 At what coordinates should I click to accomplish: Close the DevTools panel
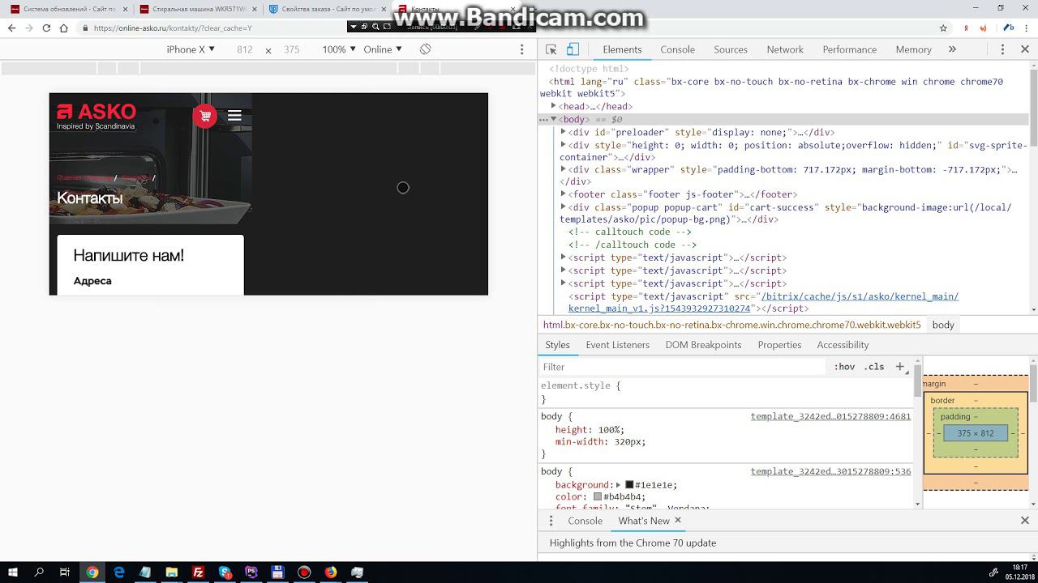(x=1025, y=49)
